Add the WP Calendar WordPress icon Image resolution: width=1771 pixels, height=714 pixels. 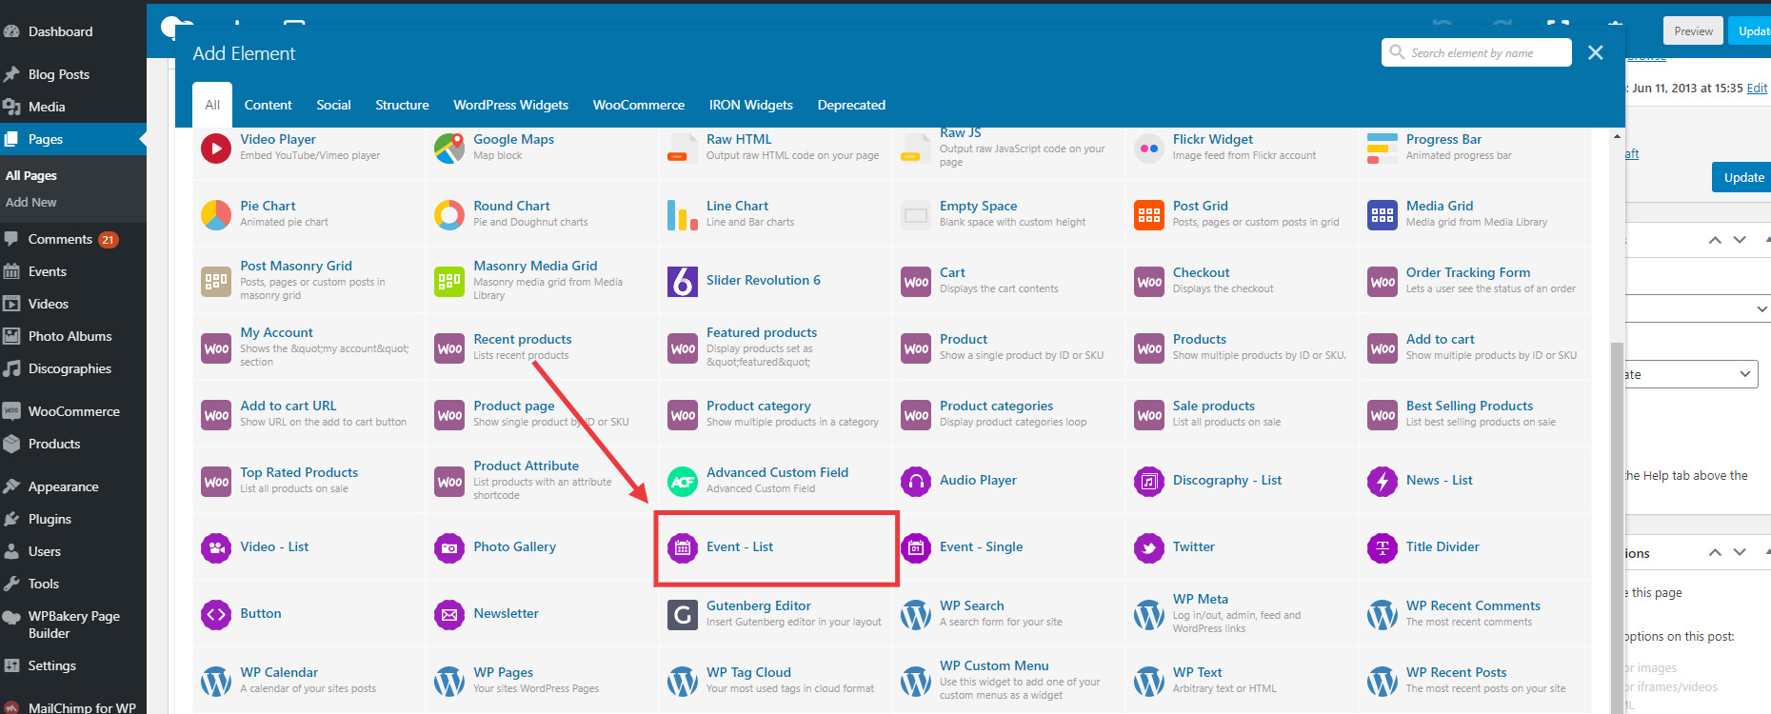[216, 682]
